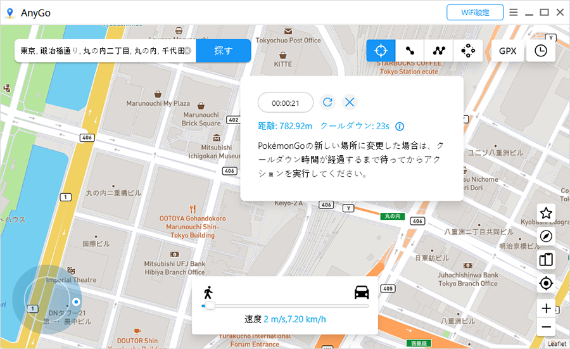Screen dimensions: 570x349
Task: Click the address search input field
Action: (101, 51)
